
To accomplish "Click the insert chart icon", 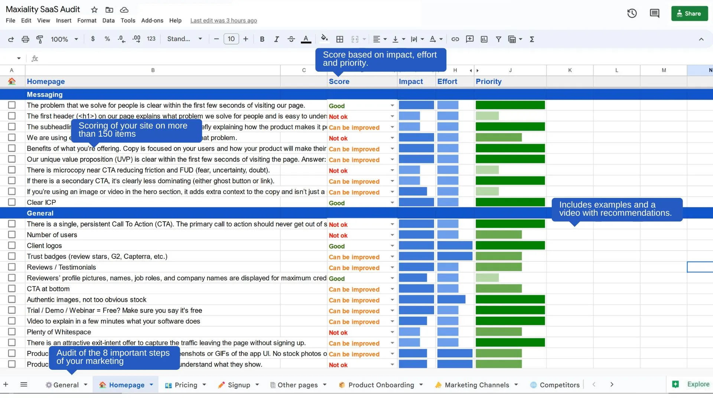I will (x=484, y=39).
